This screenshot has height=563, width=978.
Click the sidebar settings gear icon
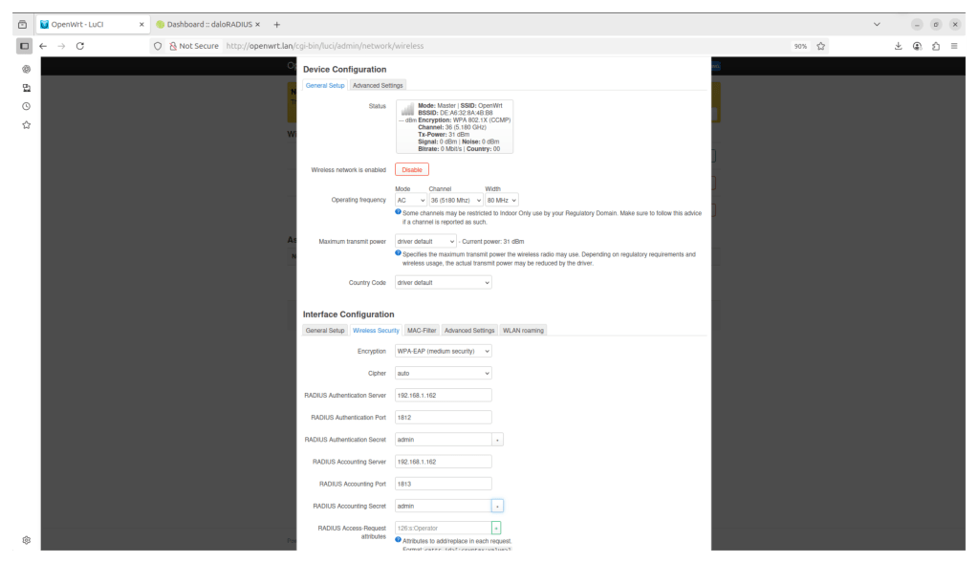(x=26, y=540)
